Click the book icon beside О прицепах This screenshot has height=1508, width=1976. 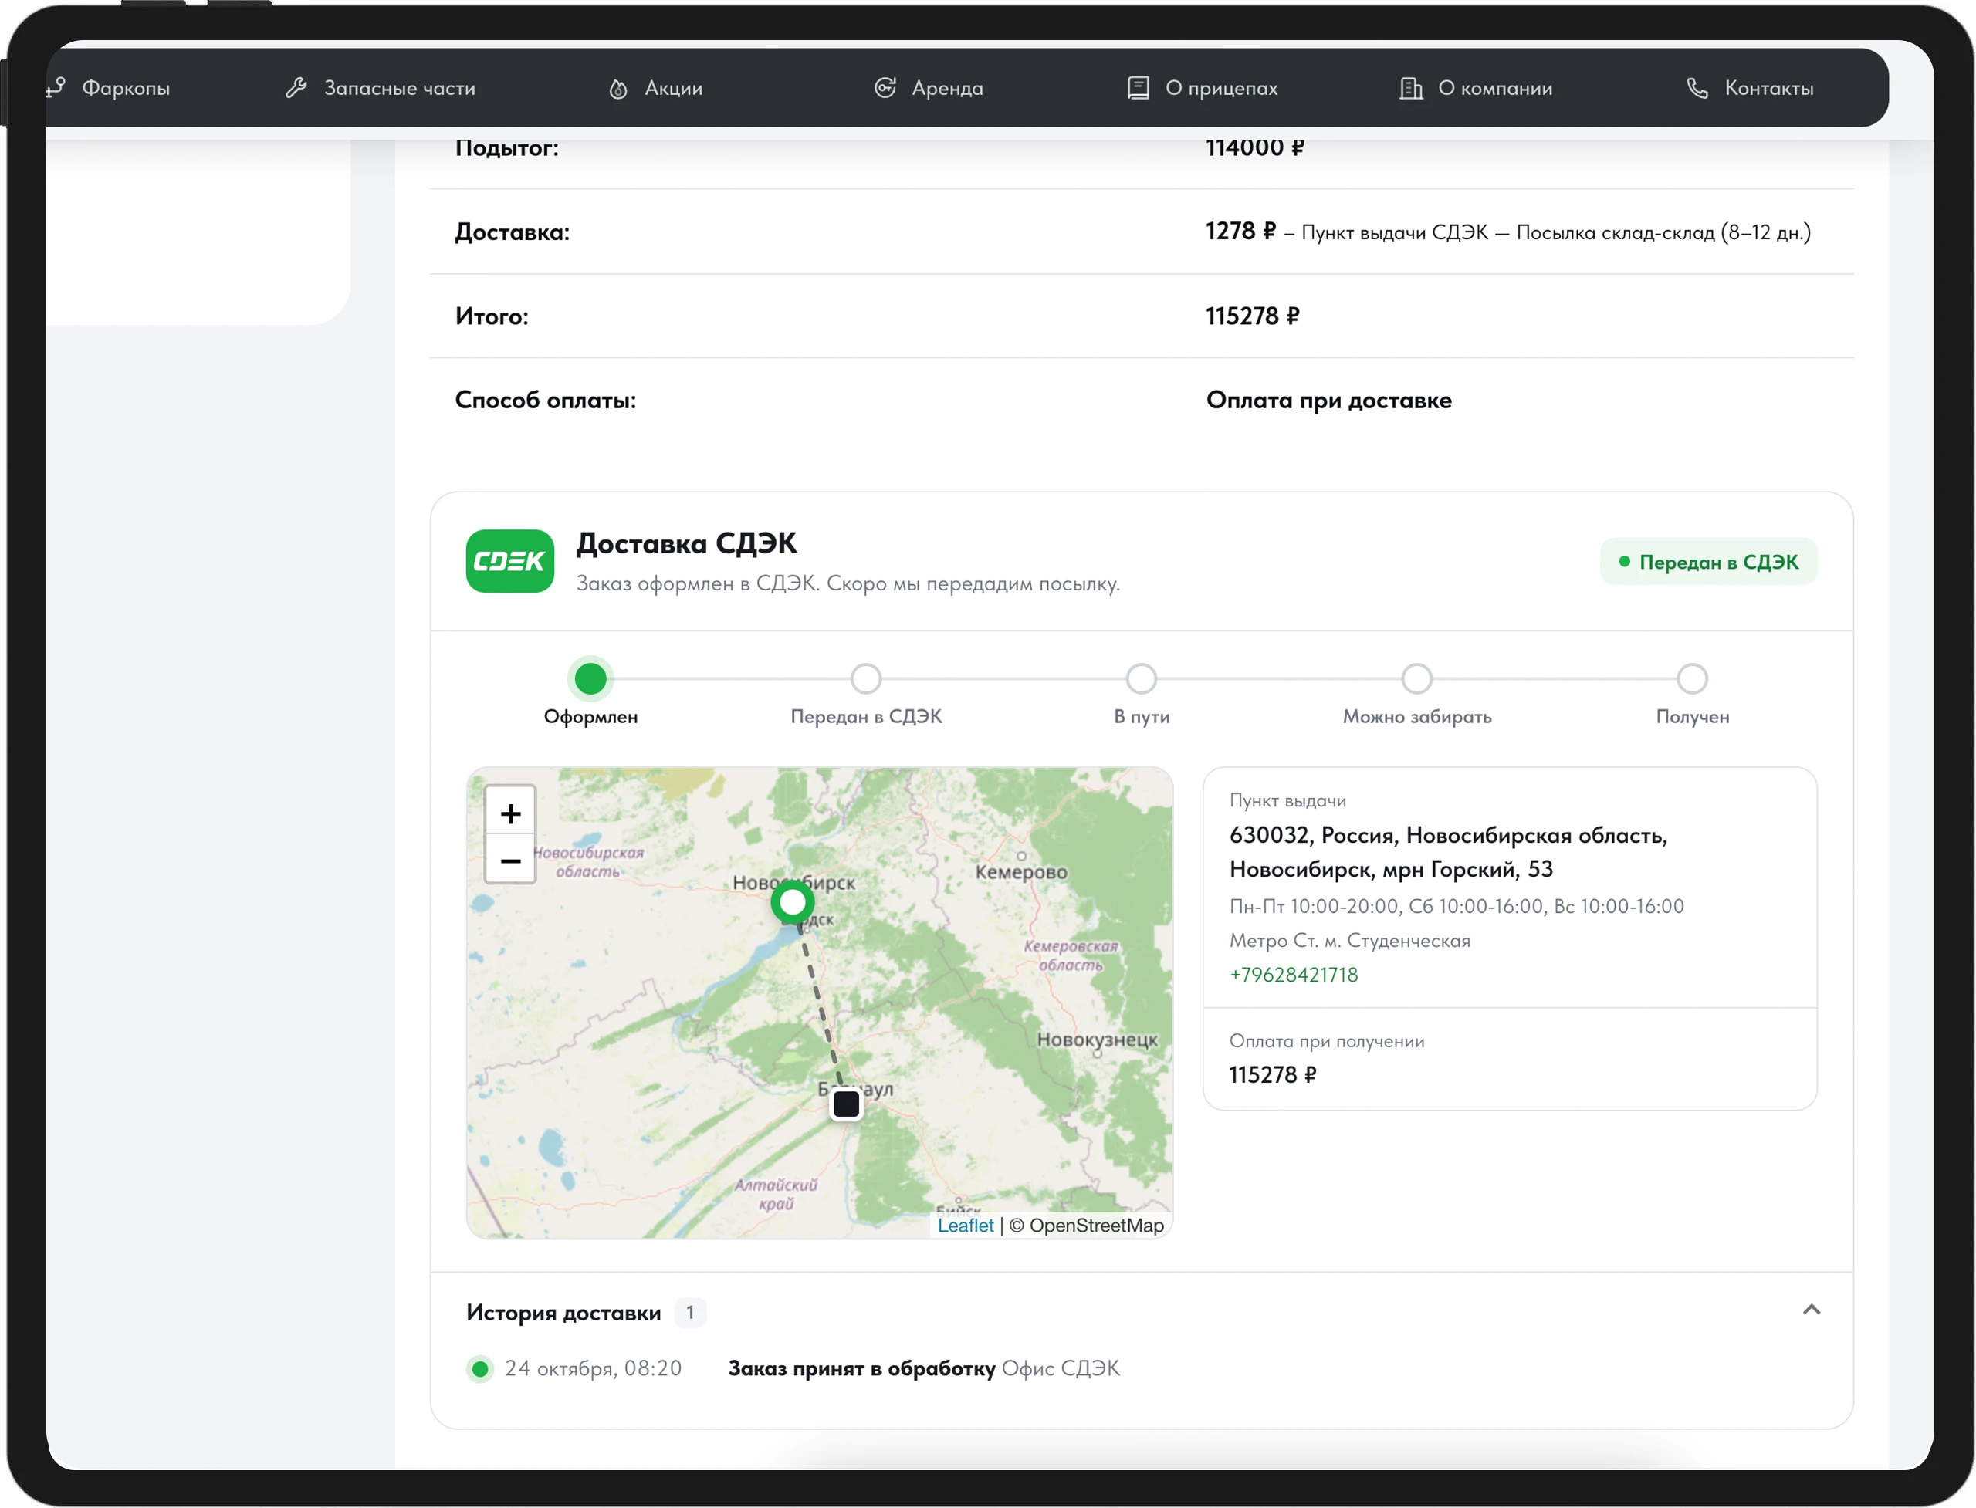pos(1138,87)
